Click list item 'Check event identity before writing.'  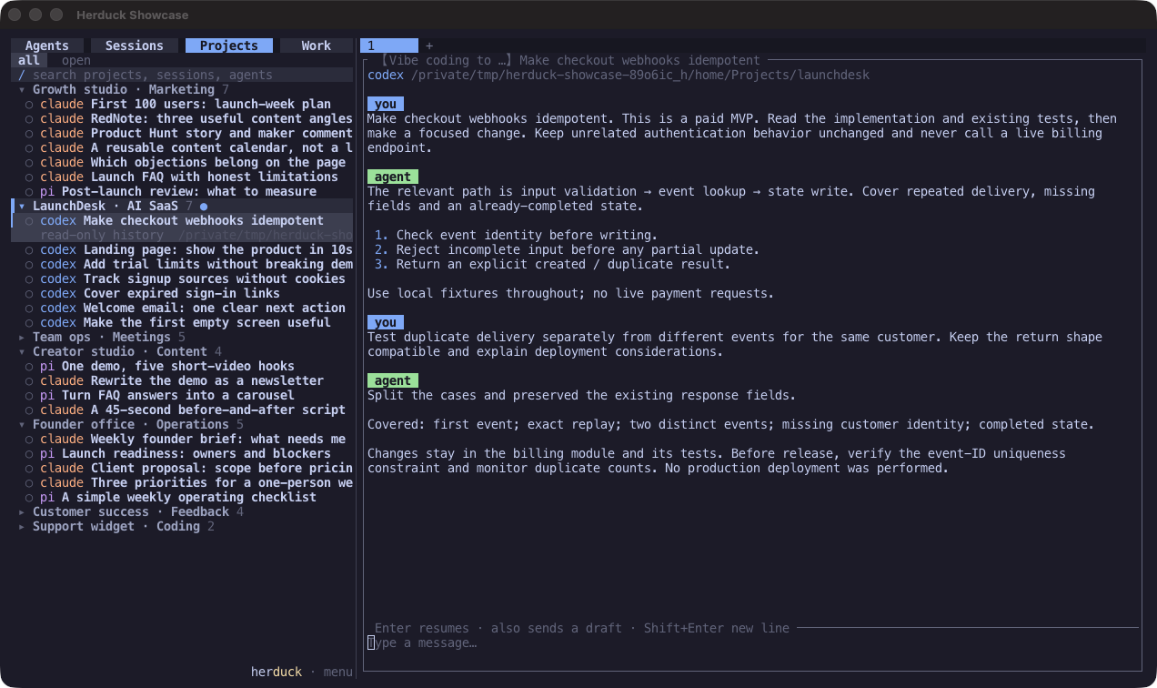click(x=527, y=235)
